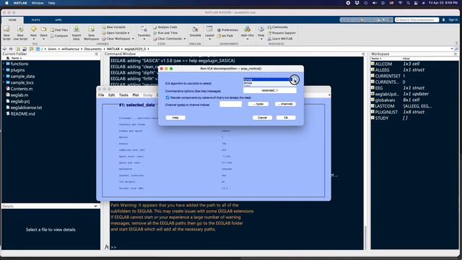Click the Ok button in ICA dialog
462x260 pixels.
(x=286, y=118)
